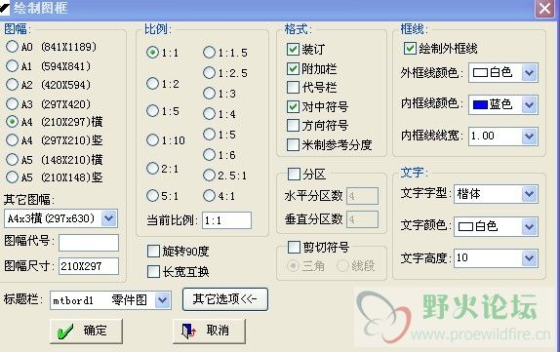Click the 图幅尺寸 field showing 210X297

pos(89,266)
